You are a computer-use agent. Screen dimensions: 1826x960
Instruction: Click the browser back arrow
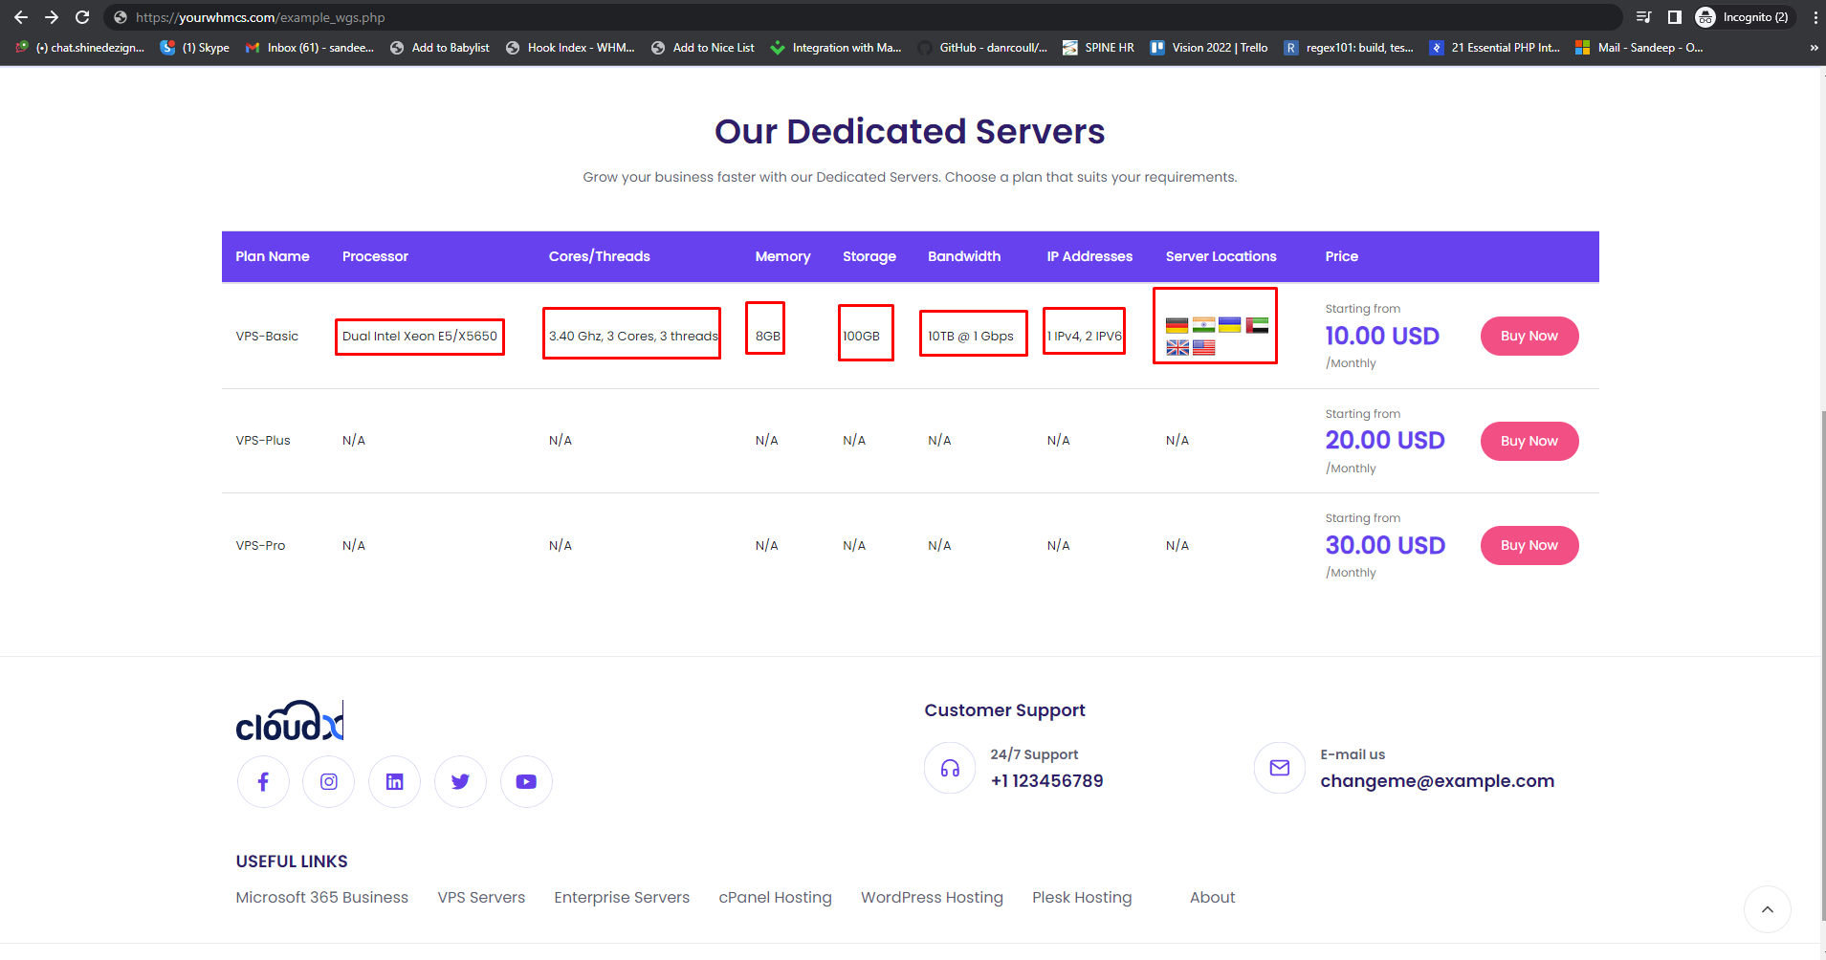(x=21, y=17)
